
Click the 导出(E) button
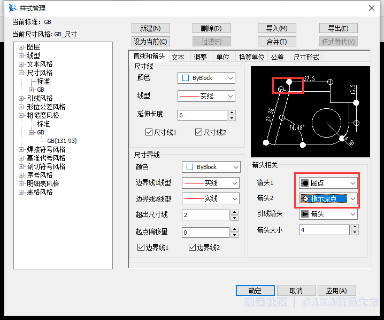click(x=339, y=28)
